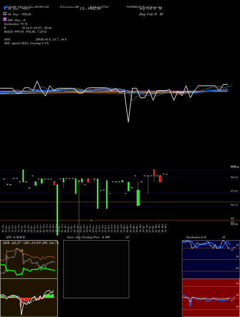Click the 'ADX: 43.27 +DY: 21.69 -DY: 54.78' header

click(30, 243)
